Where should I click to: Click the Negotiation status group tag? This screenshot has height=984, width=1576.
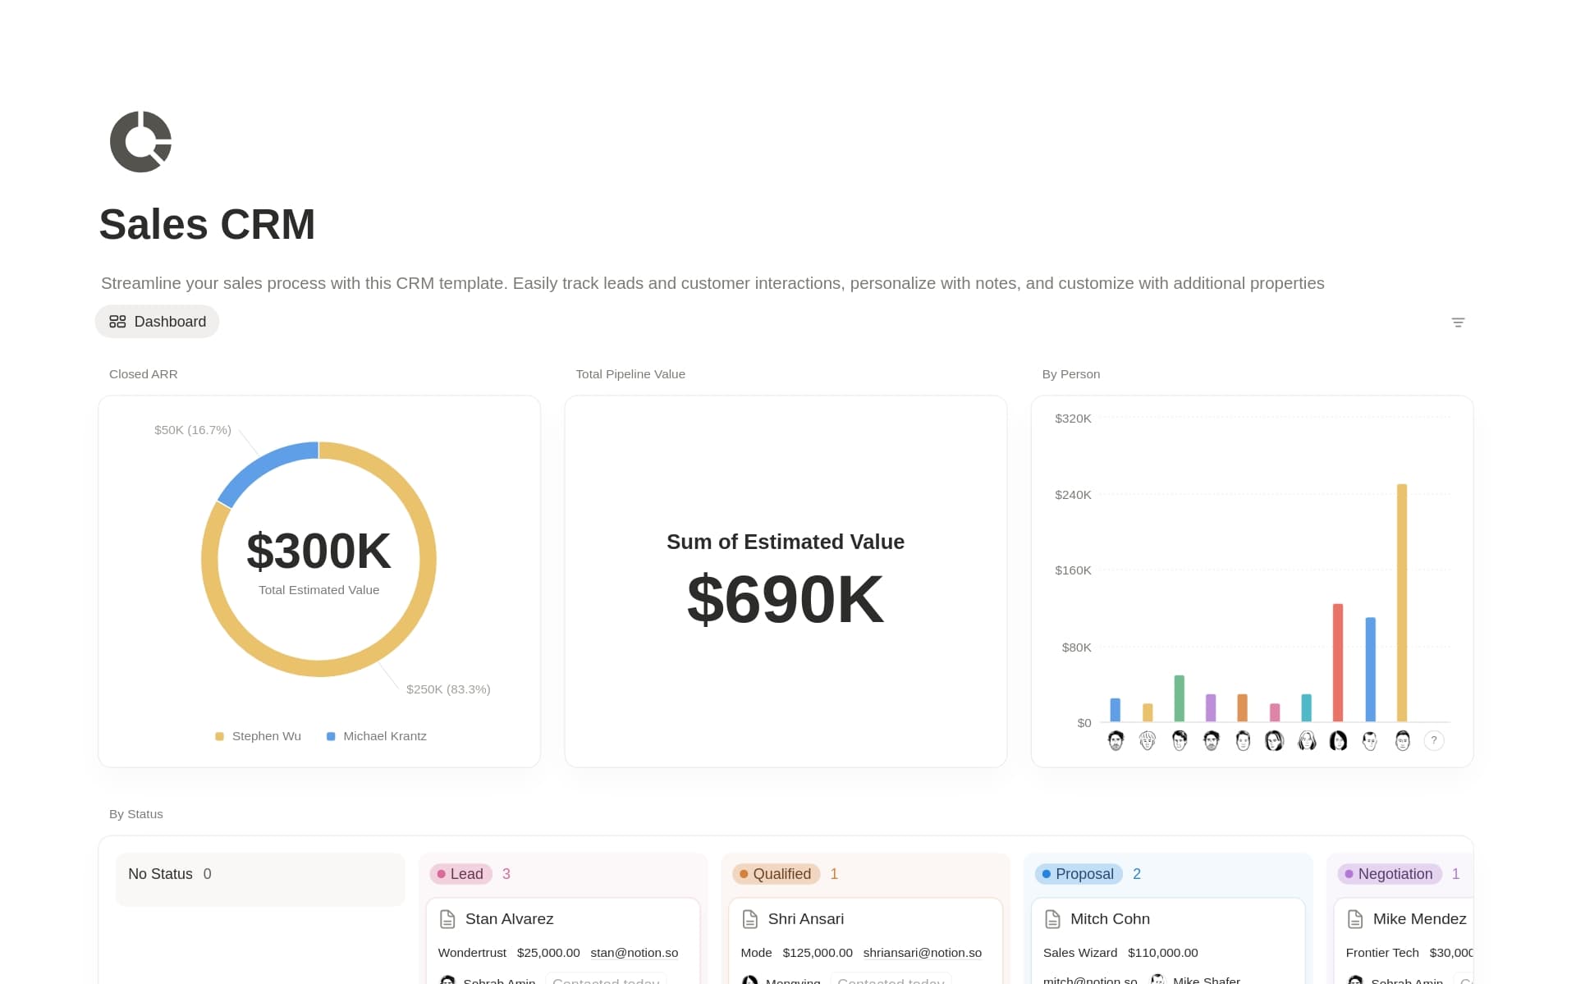pos(1389,874)
